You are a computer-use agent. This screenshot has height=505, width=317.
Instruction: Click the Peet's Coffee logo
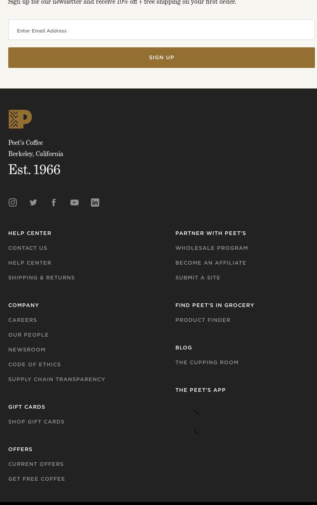(x=20, y=119)
